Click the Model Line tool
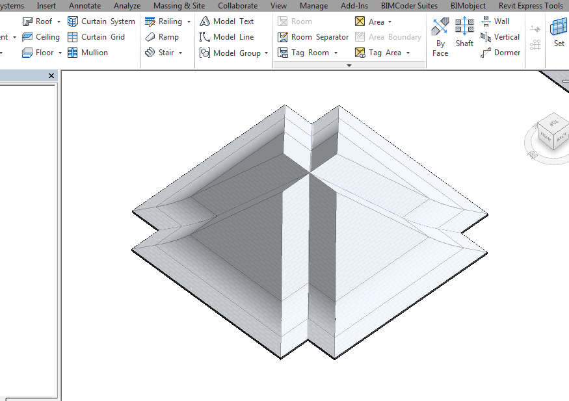The height and width of the screenshot is (401, 569). [226, 37]
